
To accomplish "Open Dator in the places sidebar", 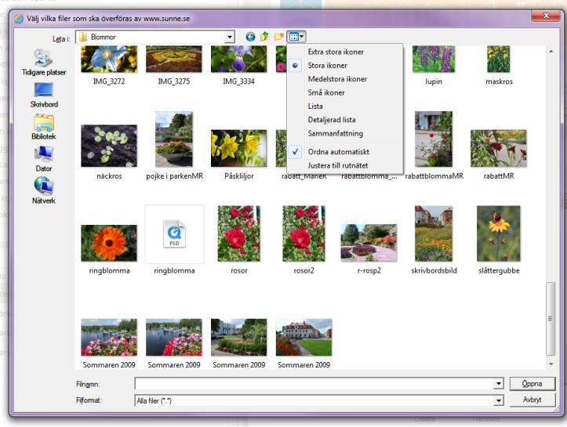I will [44, 159].
